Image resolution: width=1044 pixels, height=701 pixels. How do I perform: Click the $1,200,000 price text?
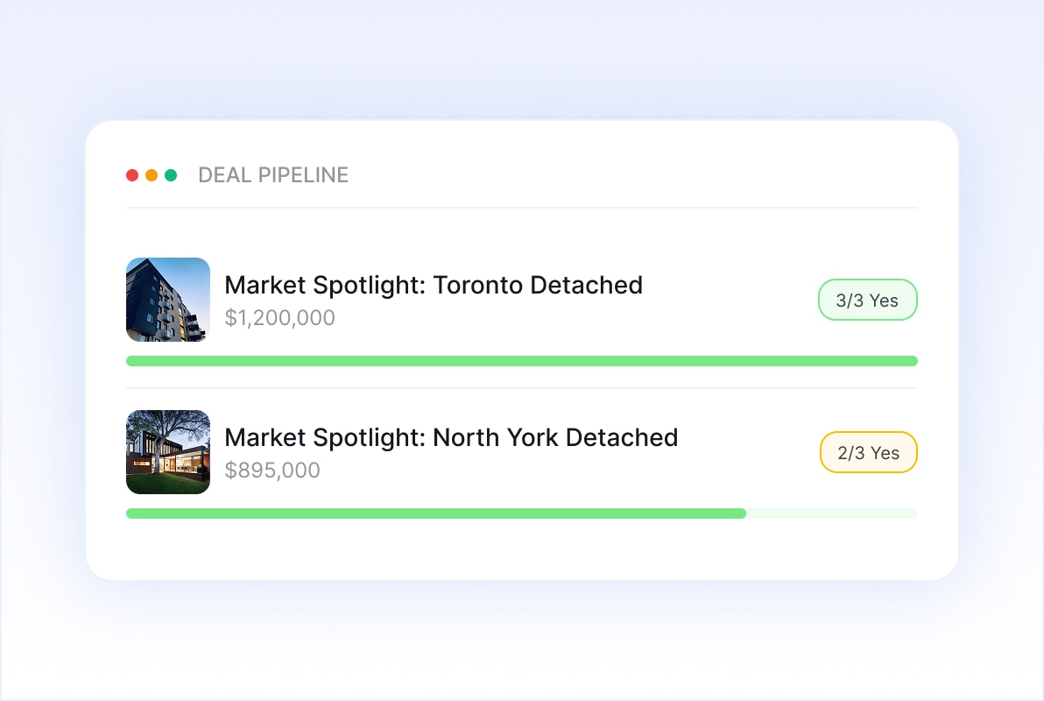[279, 317]
